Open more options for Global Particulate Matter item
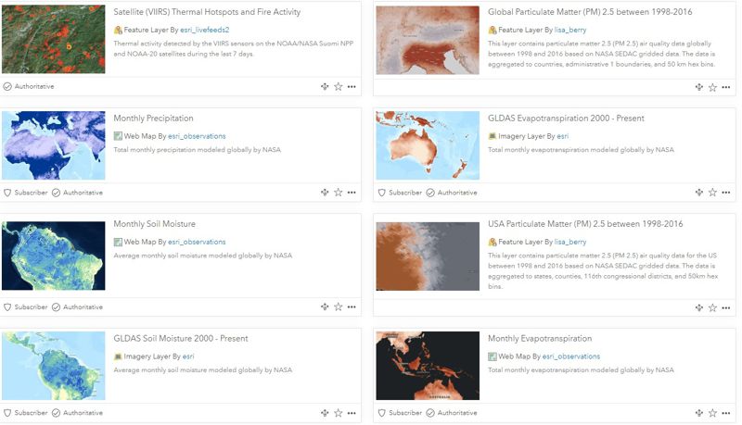 click(x=726, y=87)
